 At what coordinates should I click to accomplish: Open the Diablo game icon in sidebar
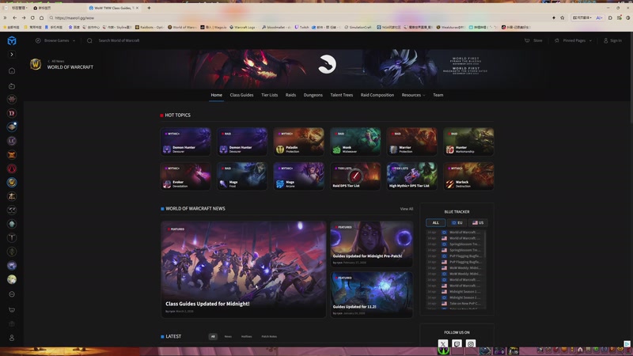click(12, 113)
